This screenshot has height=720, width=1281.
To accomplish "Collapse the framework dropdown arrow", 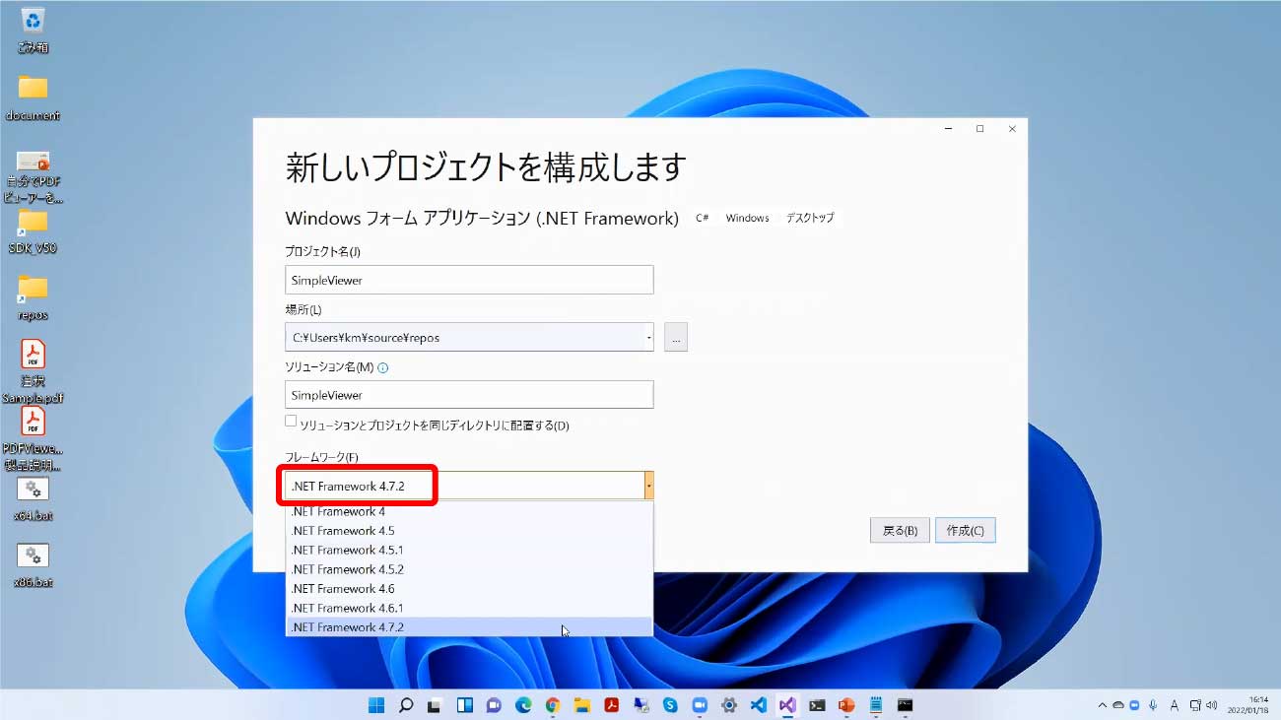I will (648, 486).
